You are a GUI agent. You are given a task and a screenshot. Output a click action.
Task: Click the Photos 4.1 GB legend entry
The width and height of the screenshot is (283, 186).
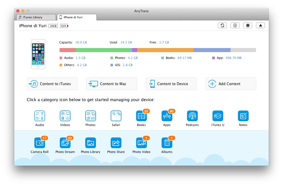click(x=124, y=58)
